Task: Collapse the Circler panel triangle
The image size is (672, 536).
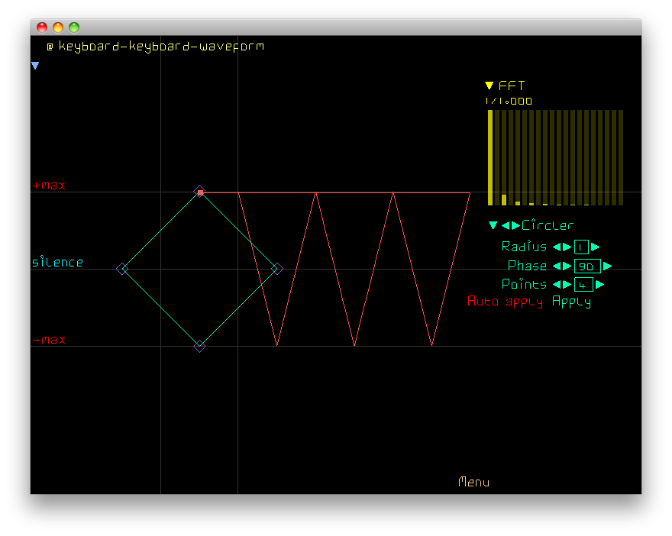Action: pos(493,225)
